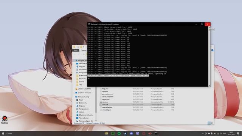
Task: Open the Windows Start menu
Action: (x=3, y=133)
